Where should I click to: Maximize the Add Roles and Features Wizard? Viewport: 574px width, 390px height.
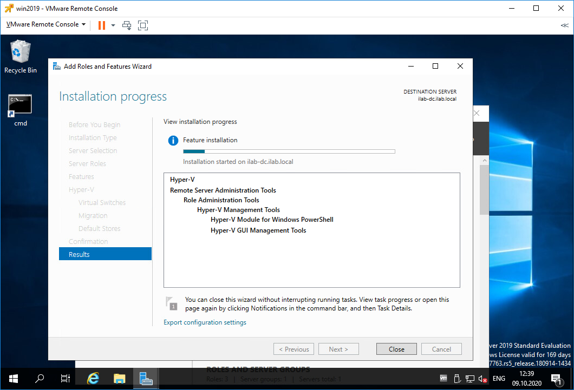(435, 66)
